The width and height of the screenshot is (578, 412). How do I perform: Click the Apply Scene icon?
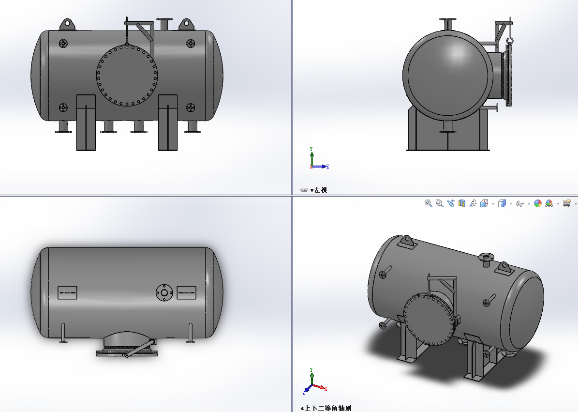pos(549,203)
